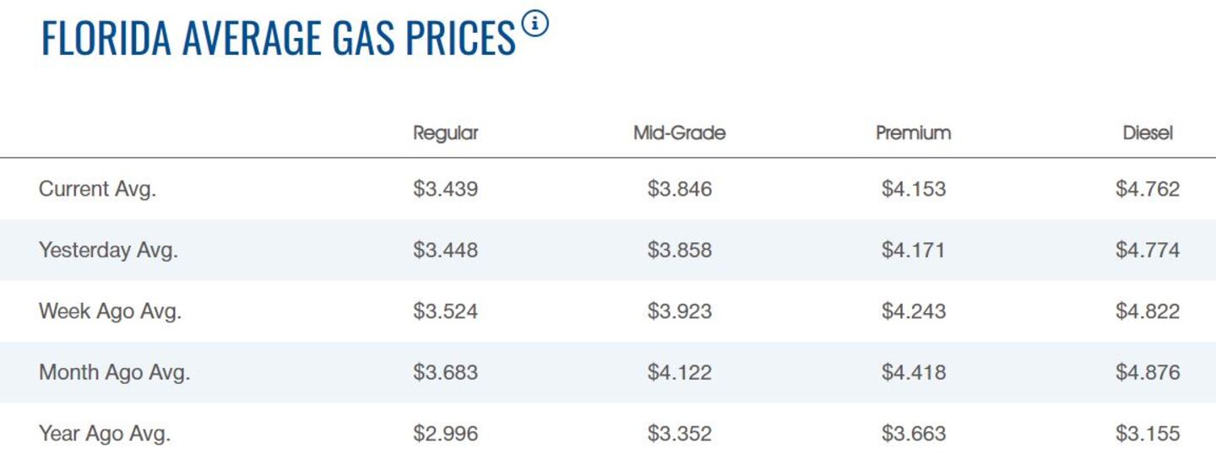Image resolution: width=1216 pixels, height=465 pixels.
Task: Click the Current Avg. row label
Action: [x=98, y=189]
